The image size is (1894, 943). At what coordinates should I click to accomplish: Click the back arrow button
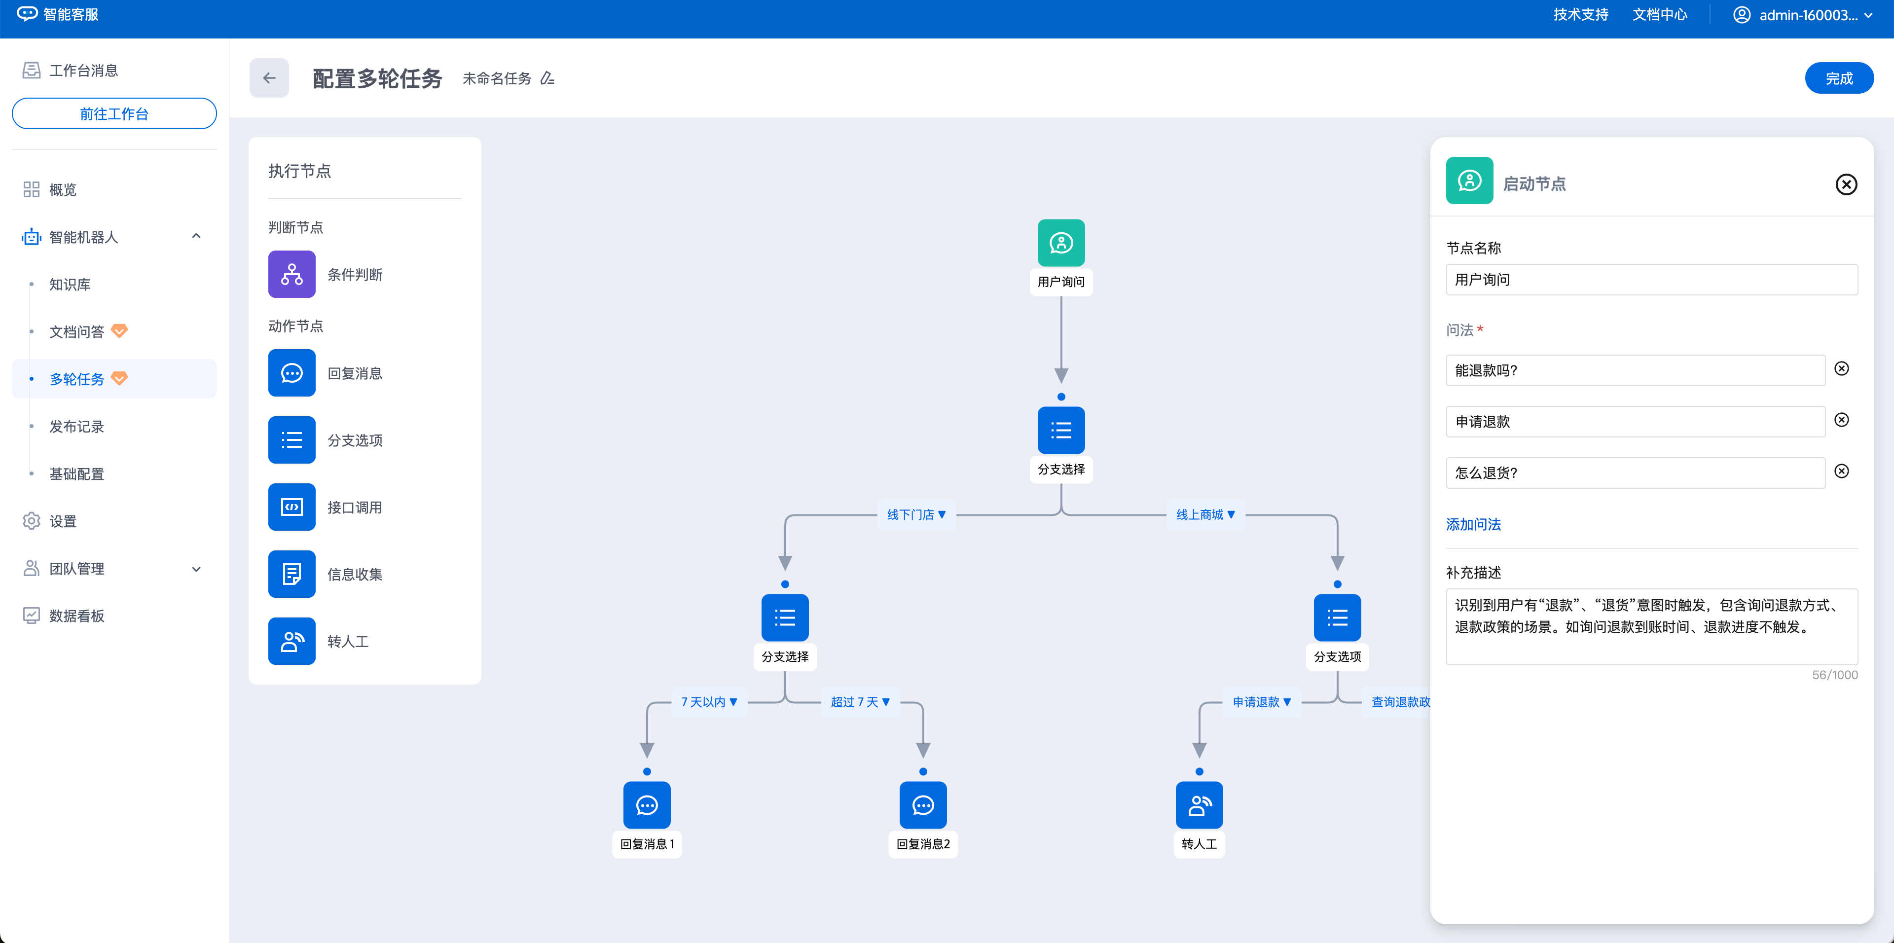269,78
